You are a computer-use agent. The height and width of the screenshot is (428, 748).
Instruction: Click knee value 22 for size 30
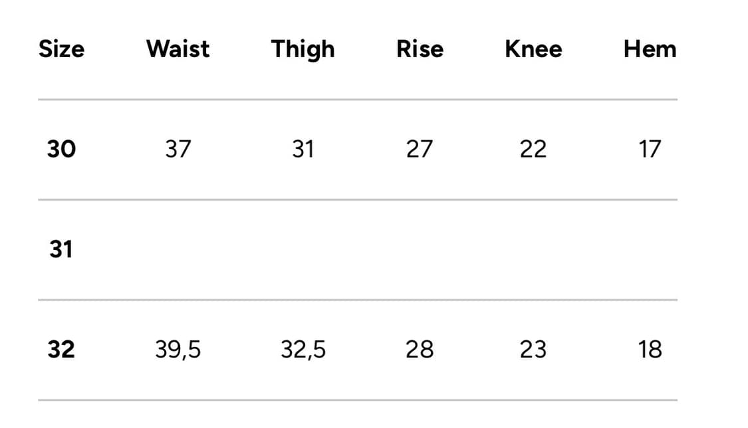pos(533,149)
